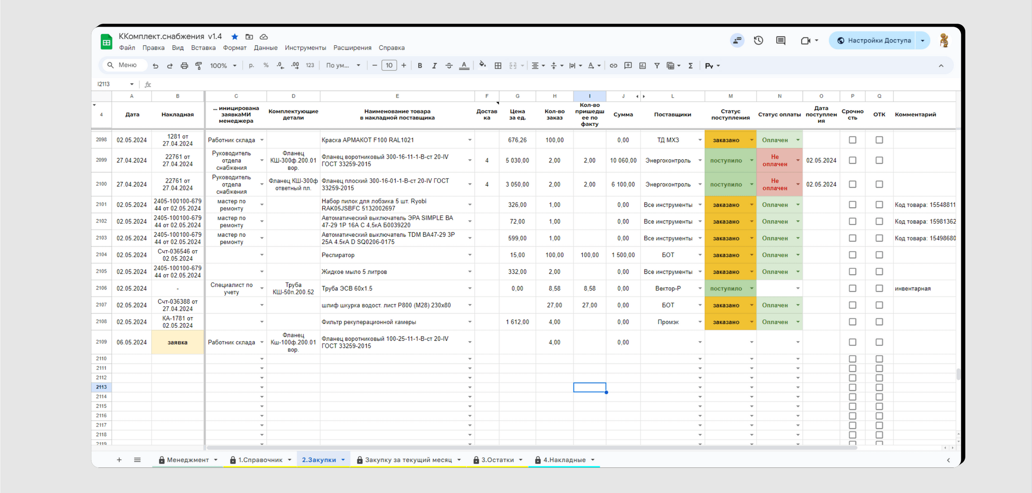Screen dimensions: 1032x493
Task: Tick the Срочность checkbox for row 2098
Action: pyautogui.click(x=853, y=140)
